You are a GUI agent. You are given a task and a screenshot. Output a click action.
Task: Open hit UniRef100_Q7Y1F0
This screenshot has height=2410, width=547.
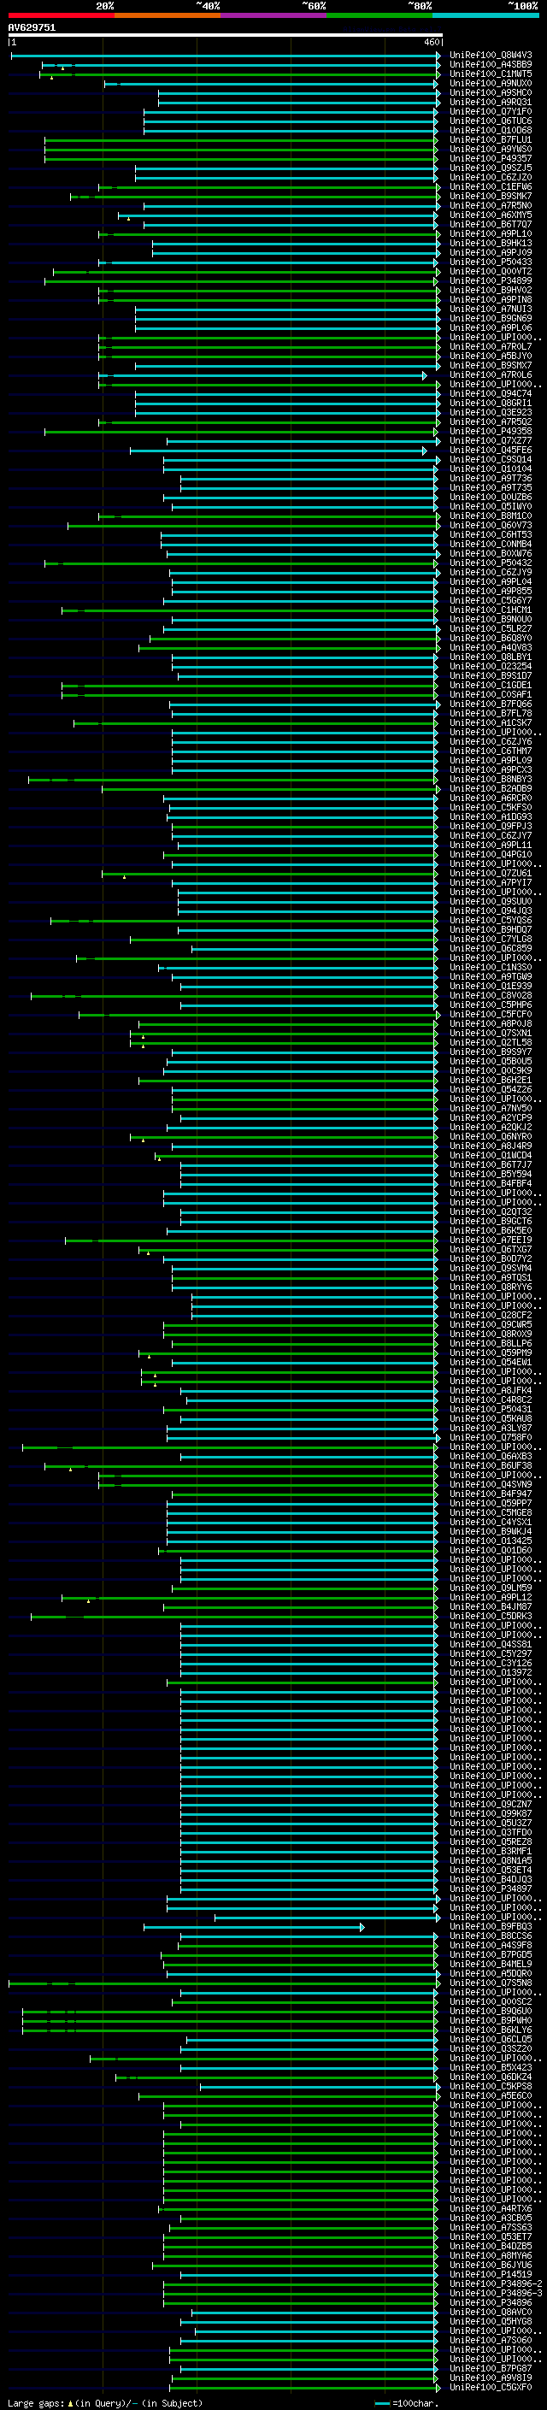point(490,112)
